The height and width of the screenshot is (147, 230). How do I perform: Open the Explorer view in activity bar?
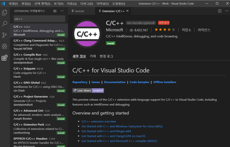point(4,12)
